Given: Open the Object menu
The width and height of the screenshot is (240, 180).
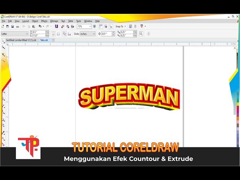Looking at the screenshot, I should pos(35,21).
